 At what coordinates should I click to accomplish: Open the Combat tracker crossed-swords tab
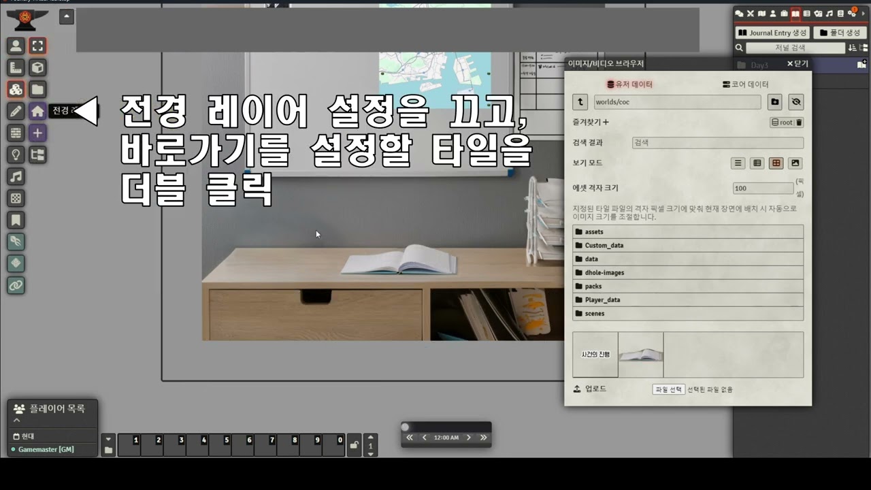click(751, 14)
